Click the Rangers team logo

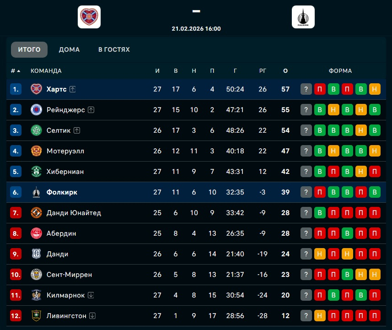click(36, 110)
